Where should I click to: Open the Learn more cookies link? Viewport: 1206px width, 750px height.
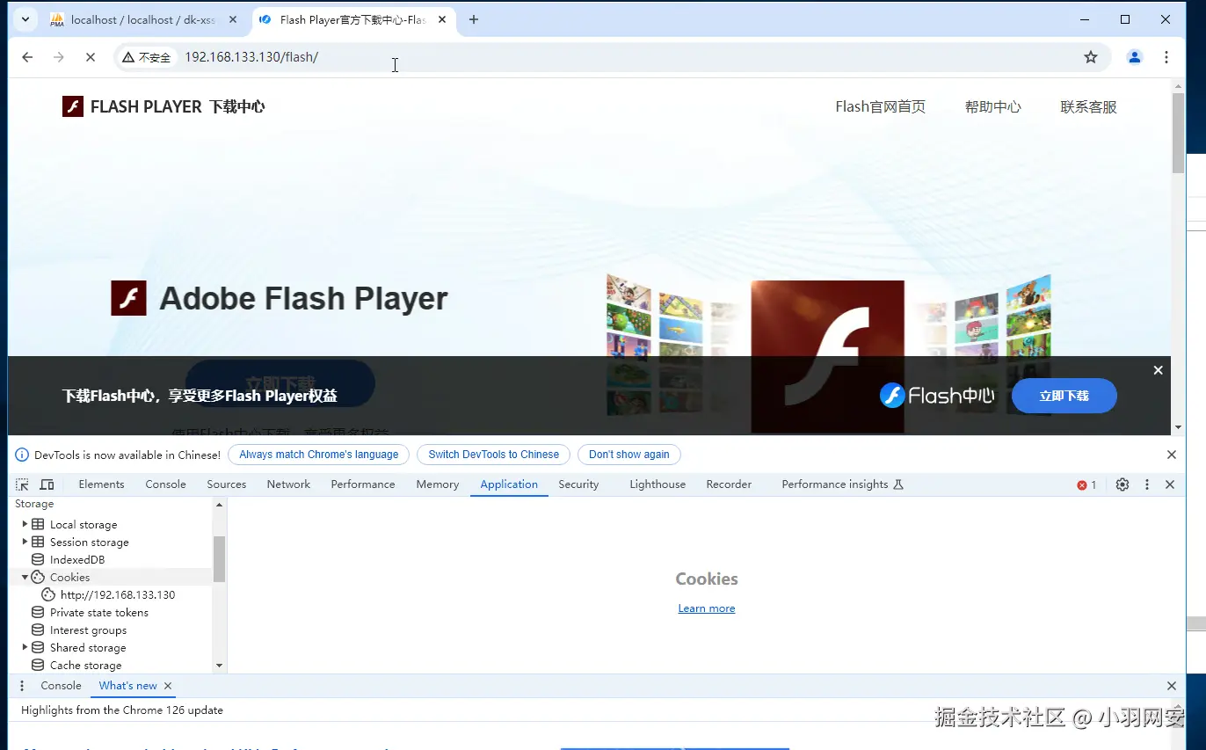pyautogui.click(x=707, y=608)
